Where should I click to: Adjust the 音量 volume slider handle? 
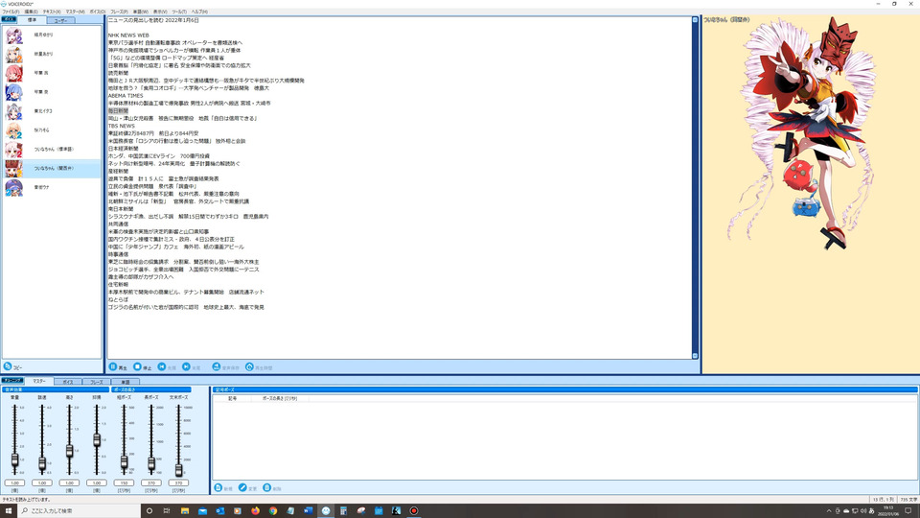tap(14, 459)
